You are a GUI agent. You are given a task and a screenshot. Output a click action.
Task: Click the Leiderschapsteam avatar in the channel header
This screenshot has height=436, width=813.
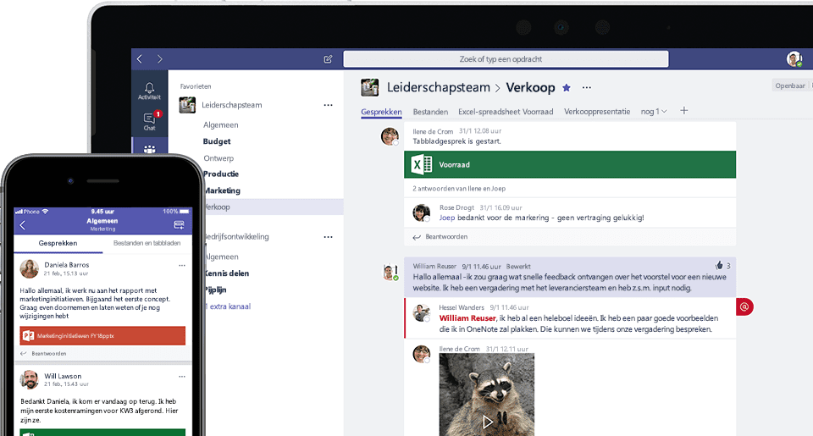(x=370, y=87)
